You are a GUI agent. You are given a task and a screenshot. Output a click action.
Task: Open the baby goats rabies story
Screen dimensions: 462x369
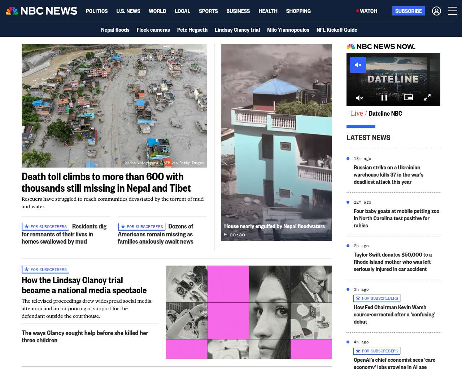[396, 218]
